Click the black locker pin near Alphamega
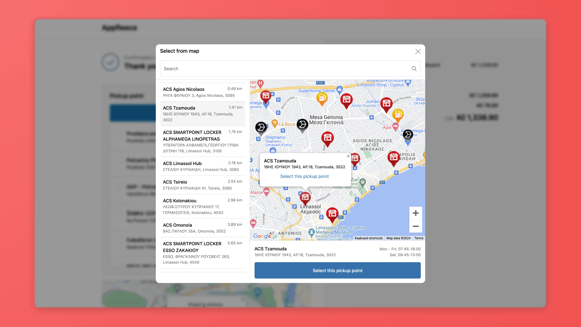Image resolution: width=581 pixels, height=327 pixels. tap(408, 135)
